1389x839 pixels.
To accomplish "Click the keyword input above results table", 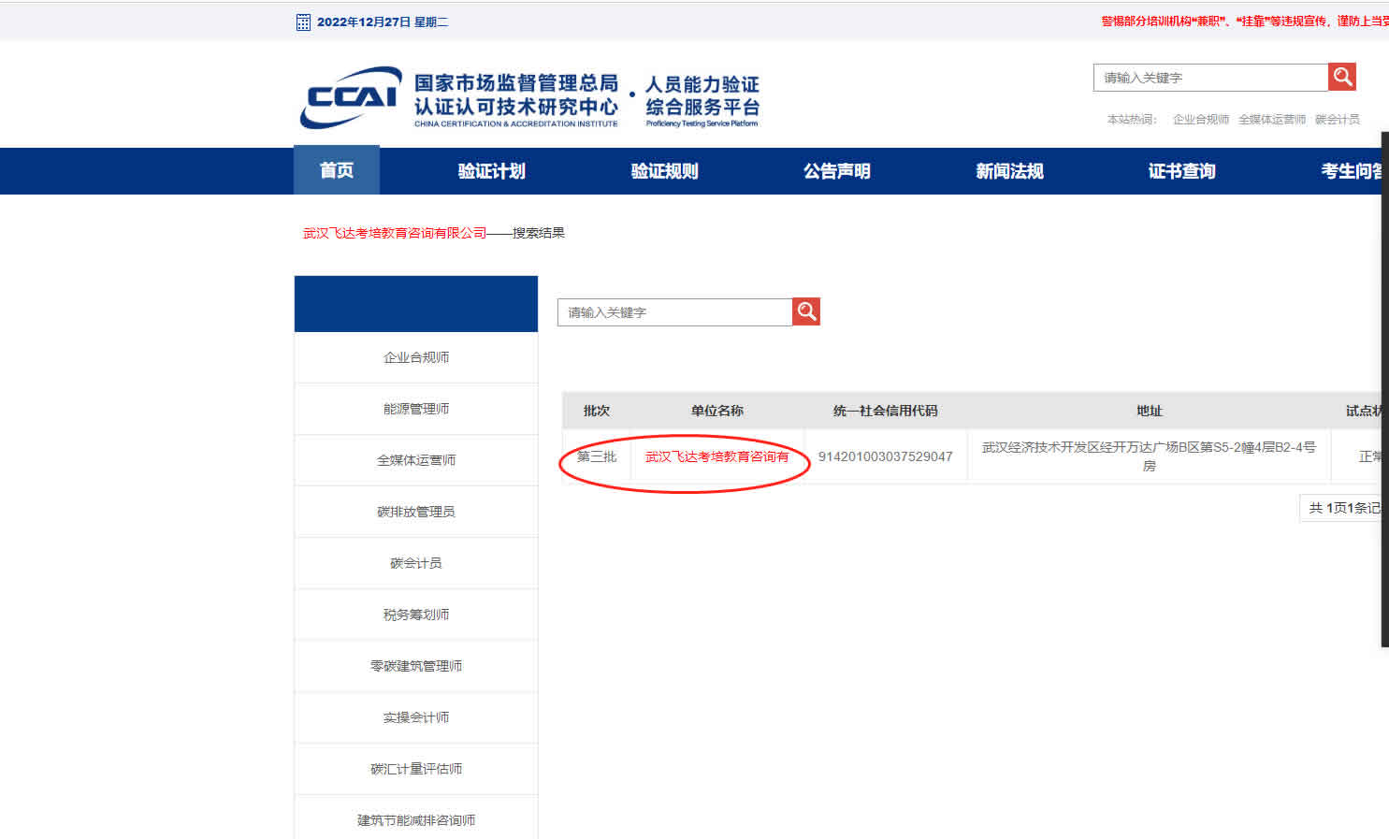I will 674,312.
